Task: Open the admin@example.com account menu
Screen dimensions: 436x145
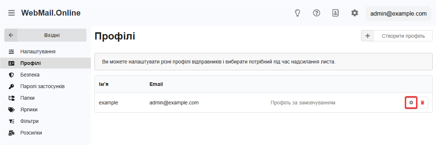Action: click(398, 14)
